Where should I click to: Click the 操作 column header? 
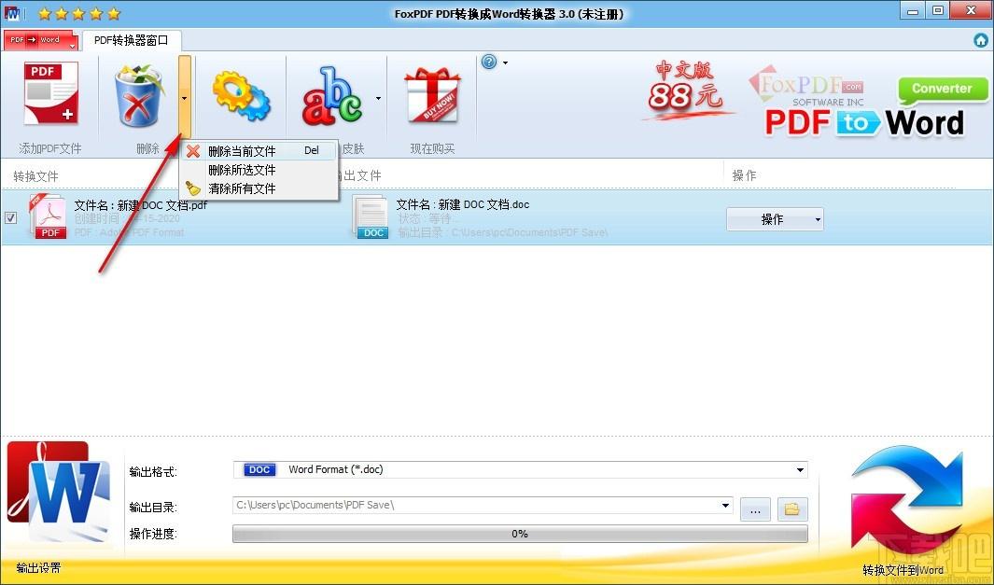[x=744, y=174]
